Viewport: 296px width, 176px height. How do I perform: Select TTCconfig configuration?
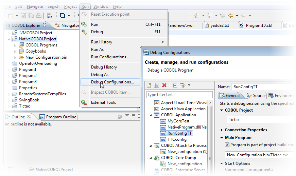point(177,139)
